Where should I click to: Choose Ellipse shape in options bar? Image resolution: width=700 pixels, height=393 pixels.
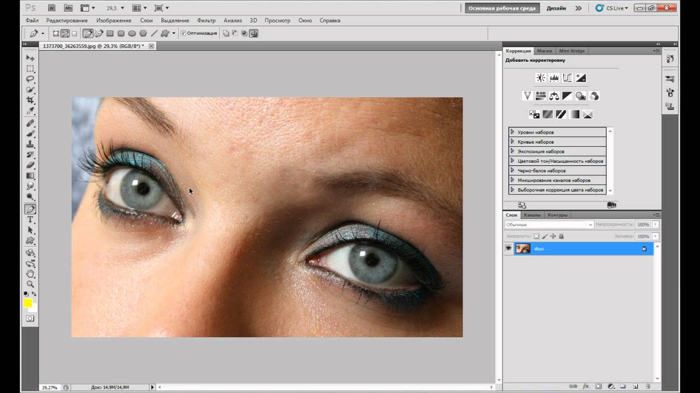pos(132,33)
